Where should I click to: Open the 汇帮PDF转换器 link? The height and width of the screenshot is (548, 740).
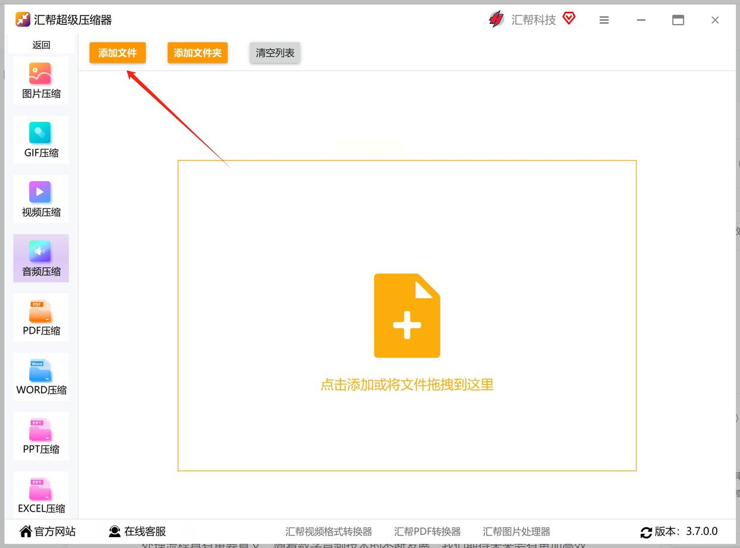click(x=427, y=531)
